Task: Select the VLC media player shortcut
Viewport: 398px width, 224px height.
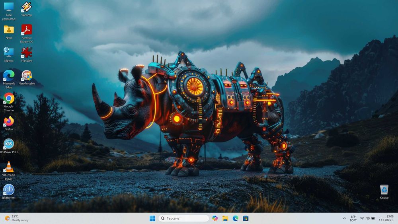Action: pyautogui.click(x=9, y=171)
